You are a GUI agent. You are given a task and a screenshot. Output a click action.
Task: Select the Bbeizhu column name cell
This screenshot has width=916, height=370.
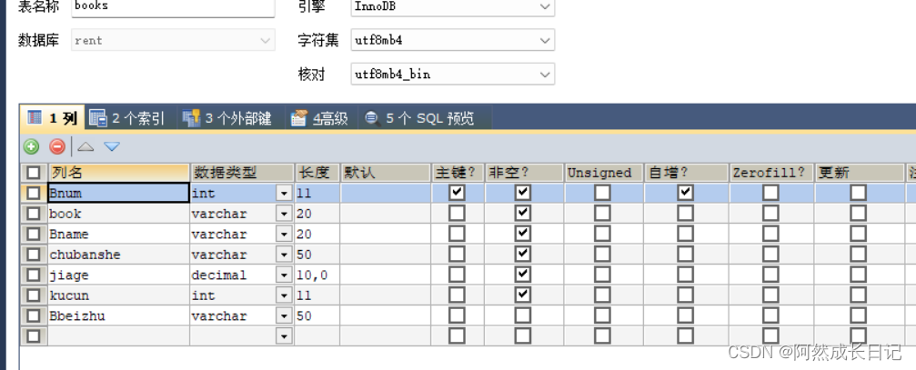118,315
